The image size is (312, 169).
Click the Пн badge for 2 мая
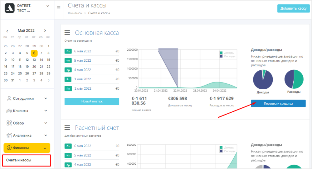[68, 89]
